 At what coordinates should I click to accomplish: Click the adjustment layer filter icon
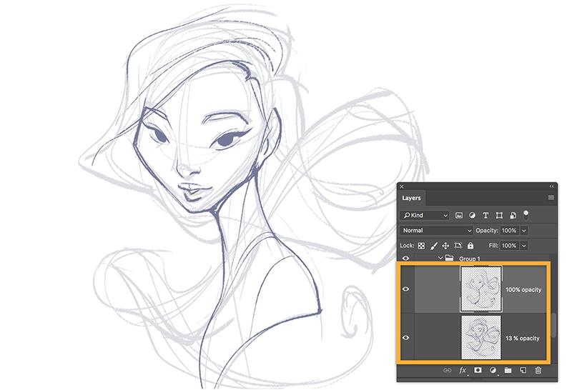click(x=473, y=215)
